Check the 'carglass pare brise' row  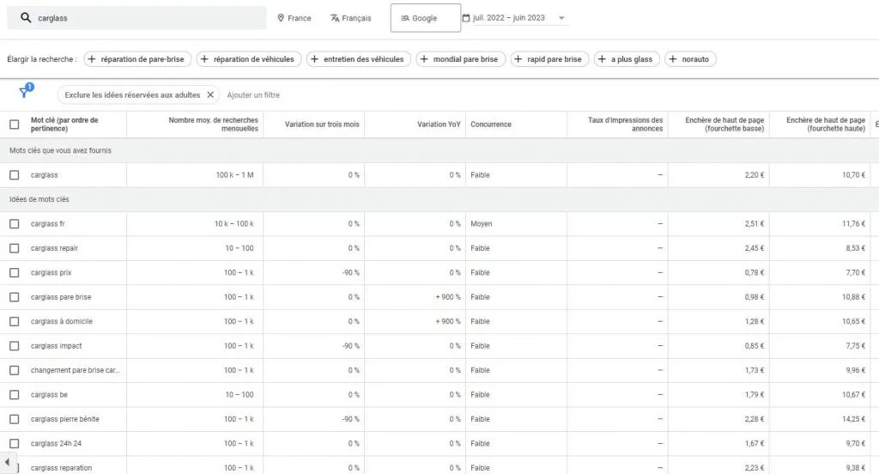[x=14, y=297]
